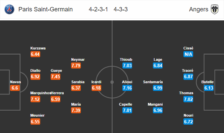Select Marquinhos's 7.12 rating badge
Screen dimensions: 224x133
point(35,99)
